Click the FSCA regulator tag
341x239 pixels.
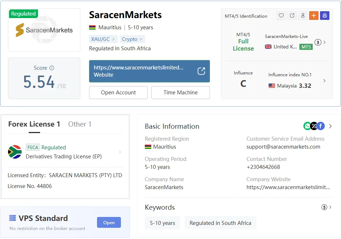[33, 147]
